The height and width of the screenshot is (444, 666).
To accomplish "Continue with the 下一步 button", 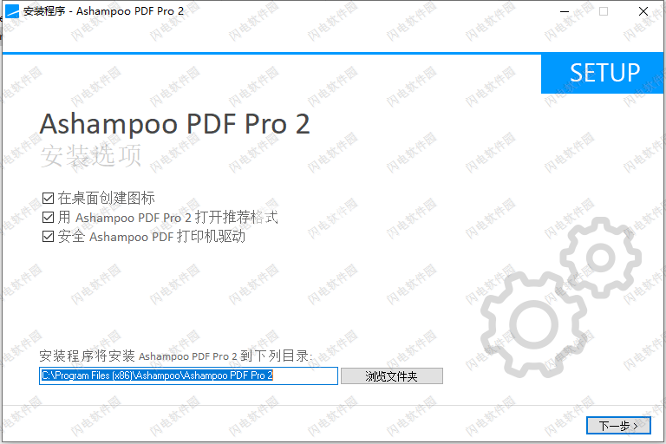I will click(618, 425).
